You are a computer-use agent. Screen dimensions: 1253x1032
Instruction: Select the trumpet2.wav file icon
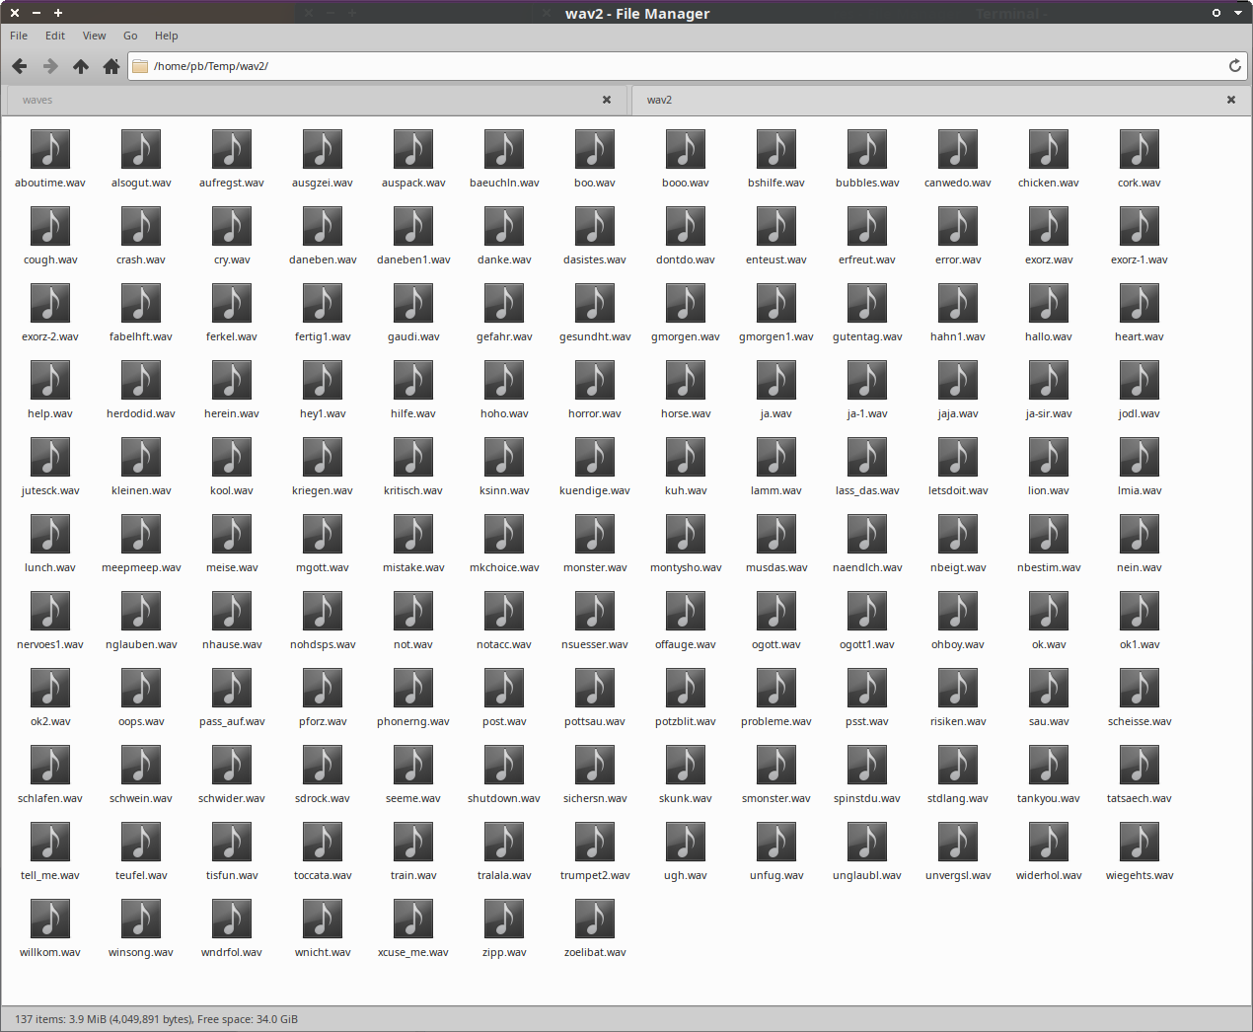click(594, 843)
